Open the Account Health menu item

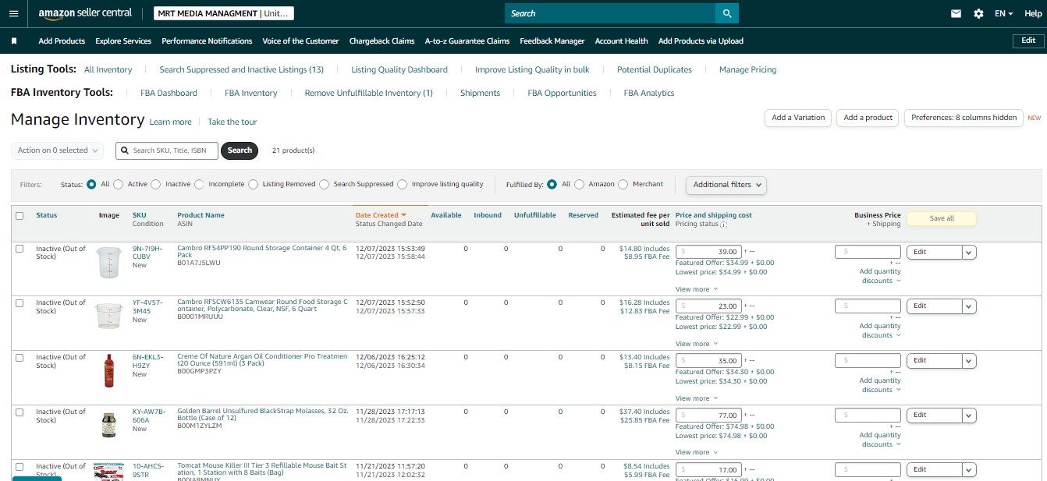pyautogui.click(x=622, y=41)
